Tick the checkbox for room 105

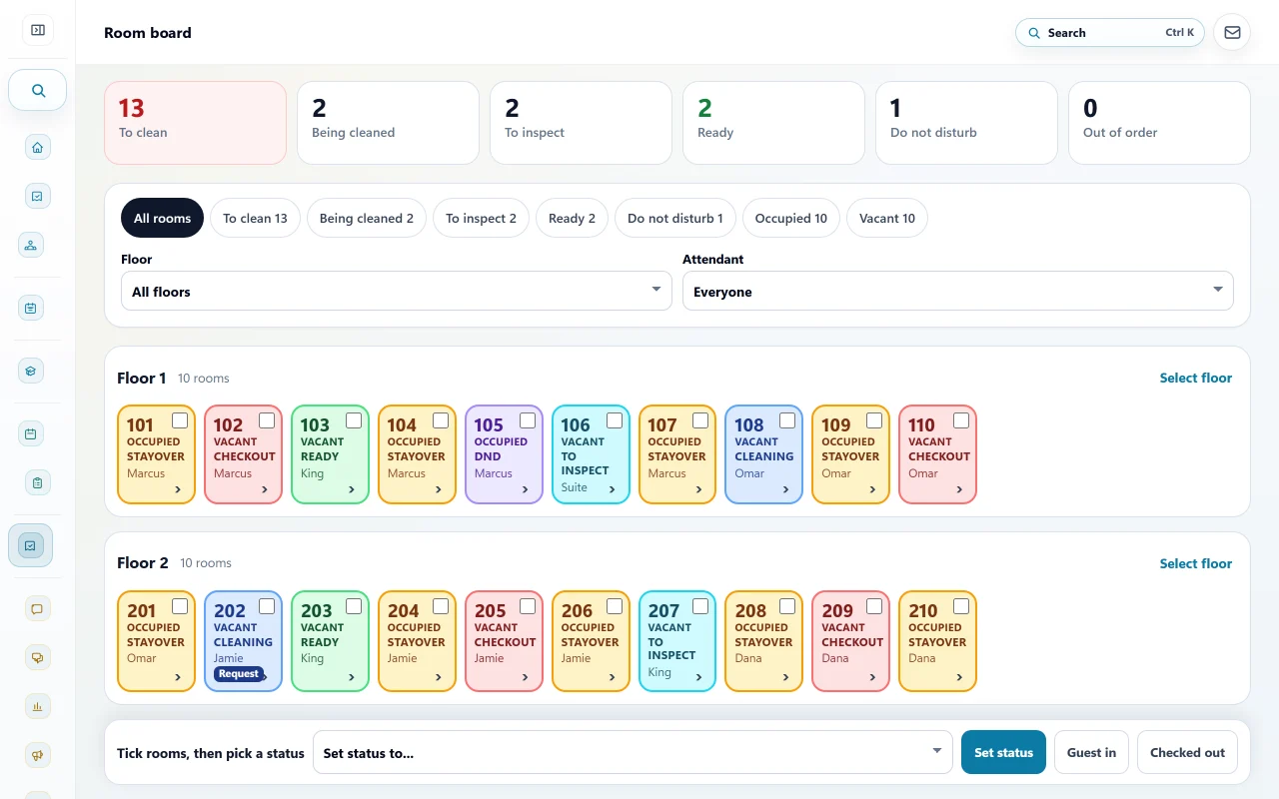(528, 420)
